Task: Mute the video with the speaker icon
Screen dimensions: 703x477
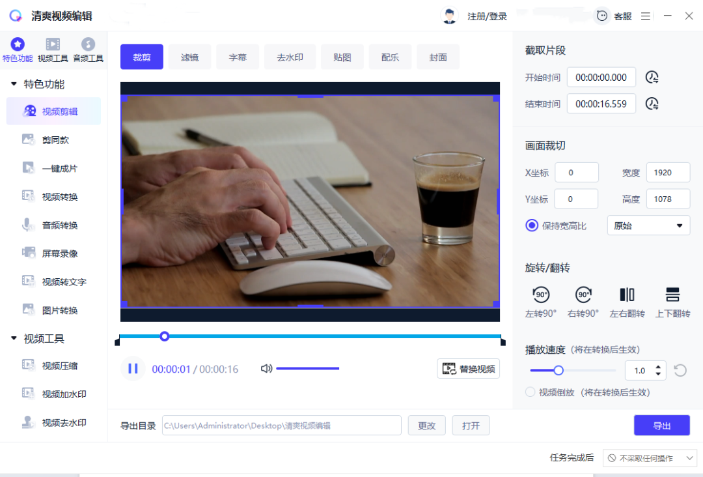Action: [x=266, y=368]
